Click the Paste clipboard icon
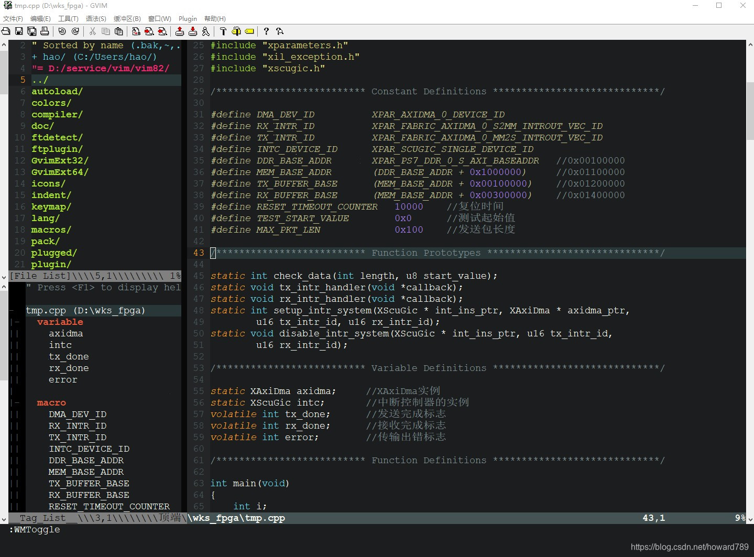754x557 pixels. [118, 31]
